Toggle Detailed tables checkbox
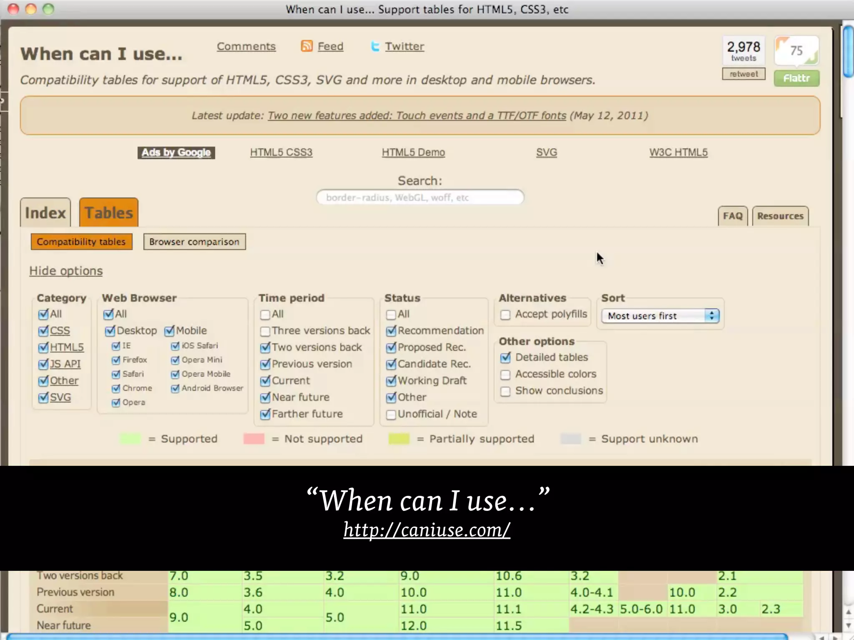 pos(505,357)
